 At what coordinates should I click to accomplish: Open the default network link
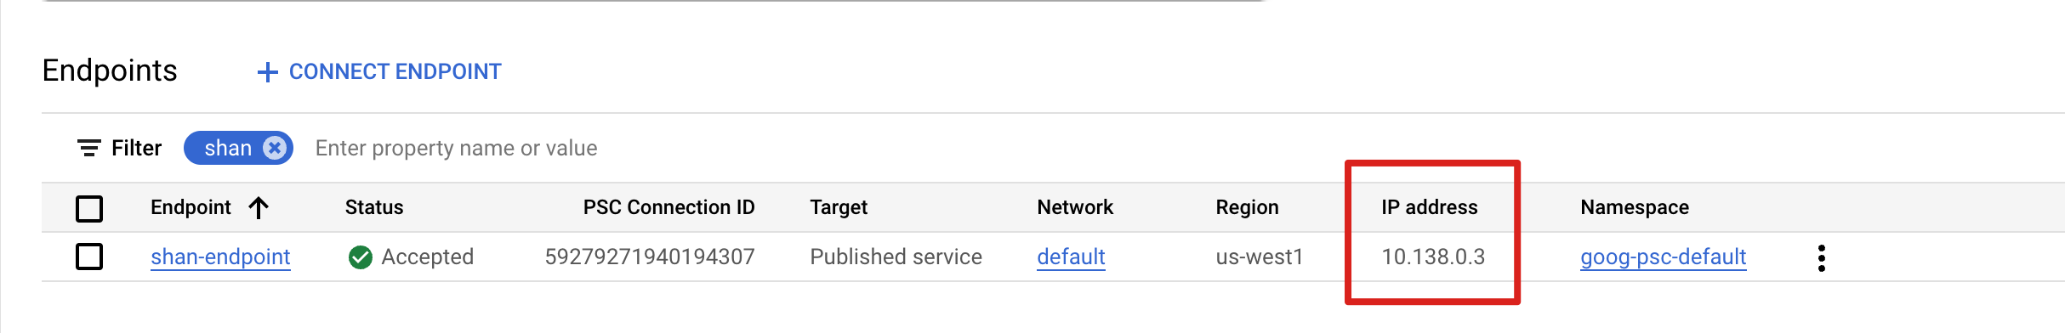coord(1071,257)
